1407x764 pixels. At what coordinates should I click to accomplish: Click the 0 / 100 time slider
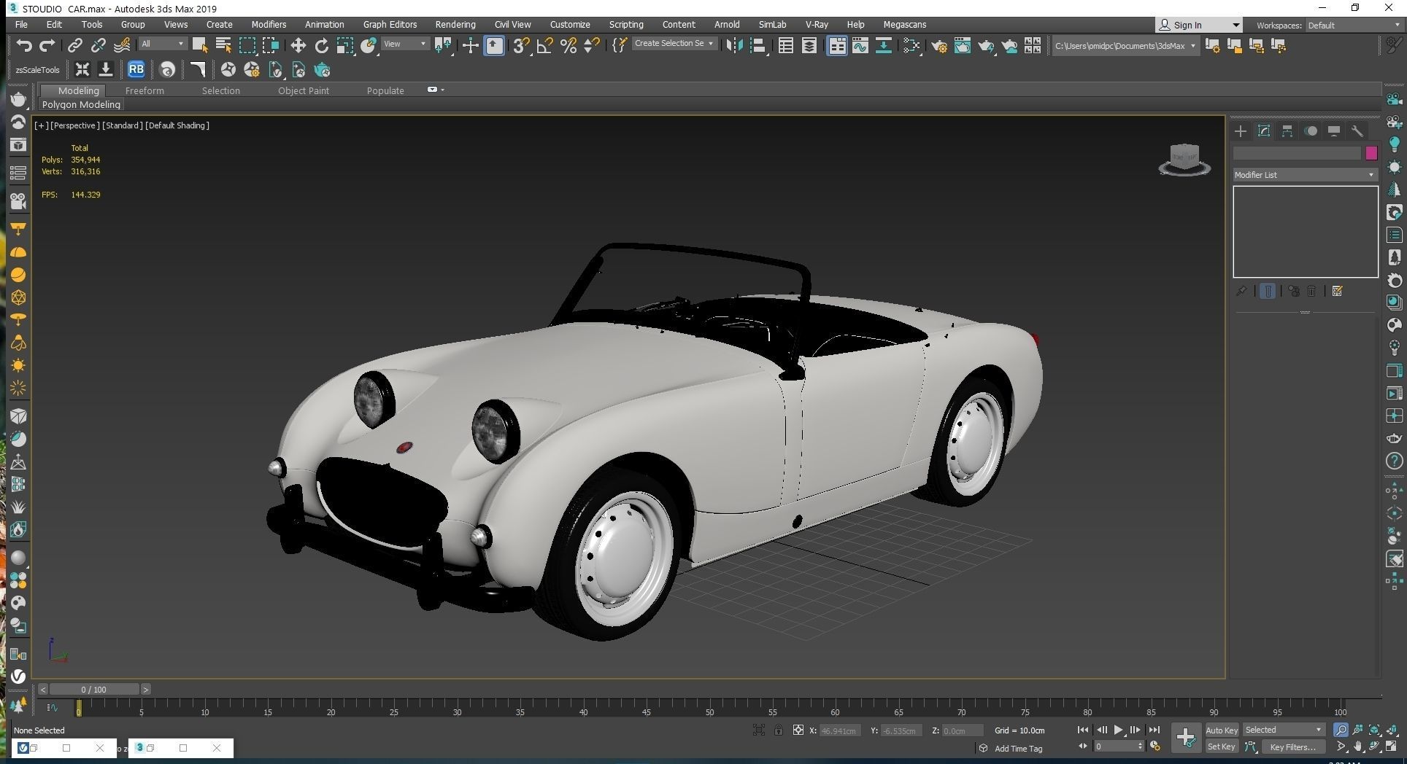pos(93,689)
